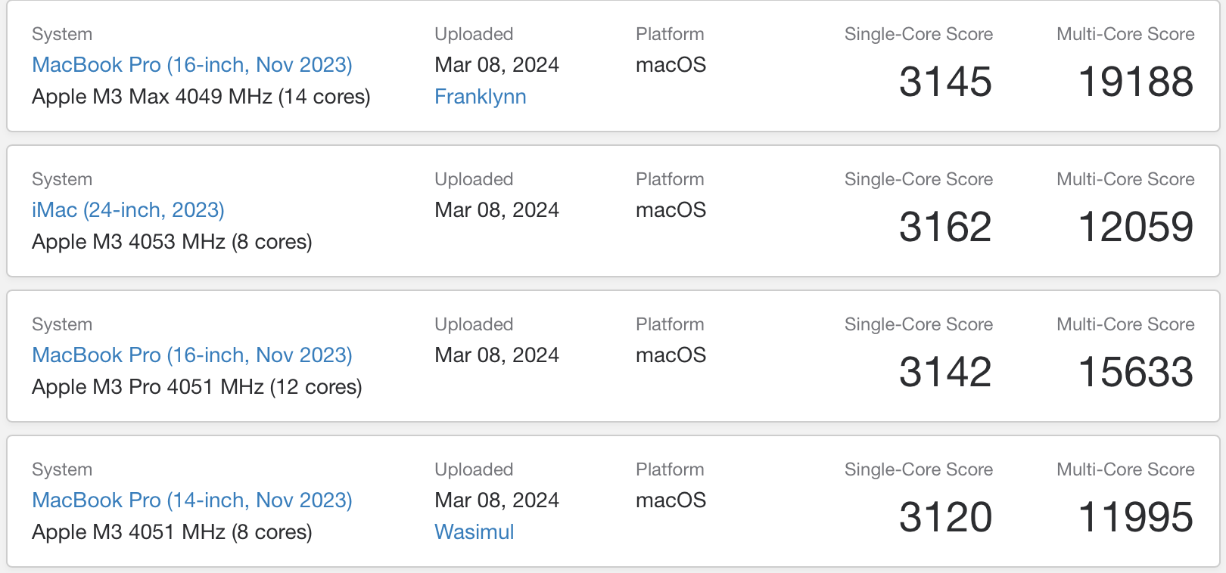Open the MacBook Pro 16-inch M3 Pro result link
Screen dimensions: 1226x573
tap(192, 355)
